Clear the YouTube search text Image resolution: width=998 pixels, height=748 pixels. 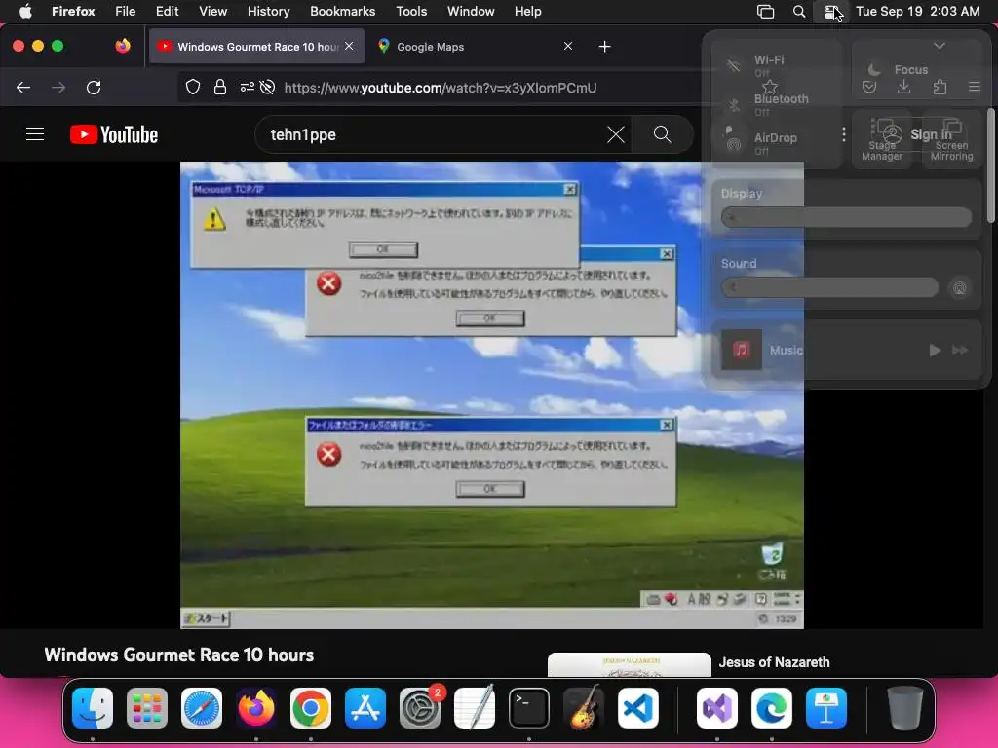pos(616,134)
